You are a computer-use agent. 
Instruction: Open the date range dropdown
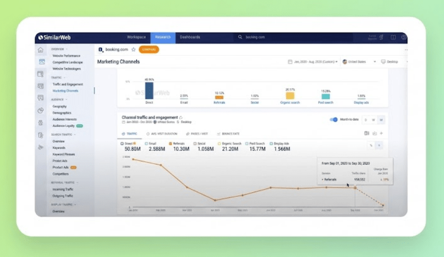pyautogui.click(x=313, y=62)
